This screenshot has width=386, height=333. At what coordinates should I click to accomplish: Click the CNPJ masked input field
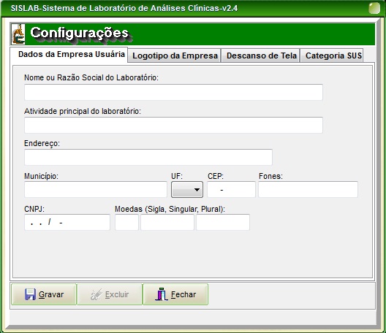point(67,222)
